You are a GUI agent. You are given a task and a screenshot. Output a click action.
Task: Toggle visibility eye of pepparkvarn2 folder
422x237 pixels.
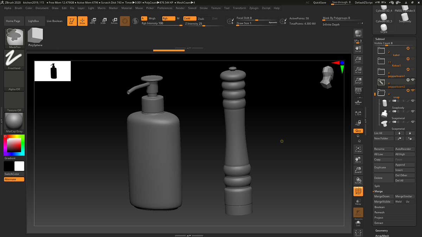pyautogui.click(x=413, y=80)
